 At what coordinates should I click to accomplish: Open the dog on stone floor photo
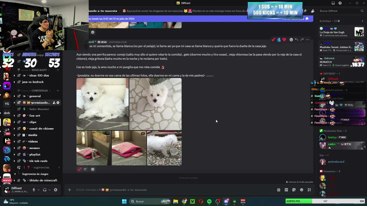pyautogui.click(x=155, y=104)
